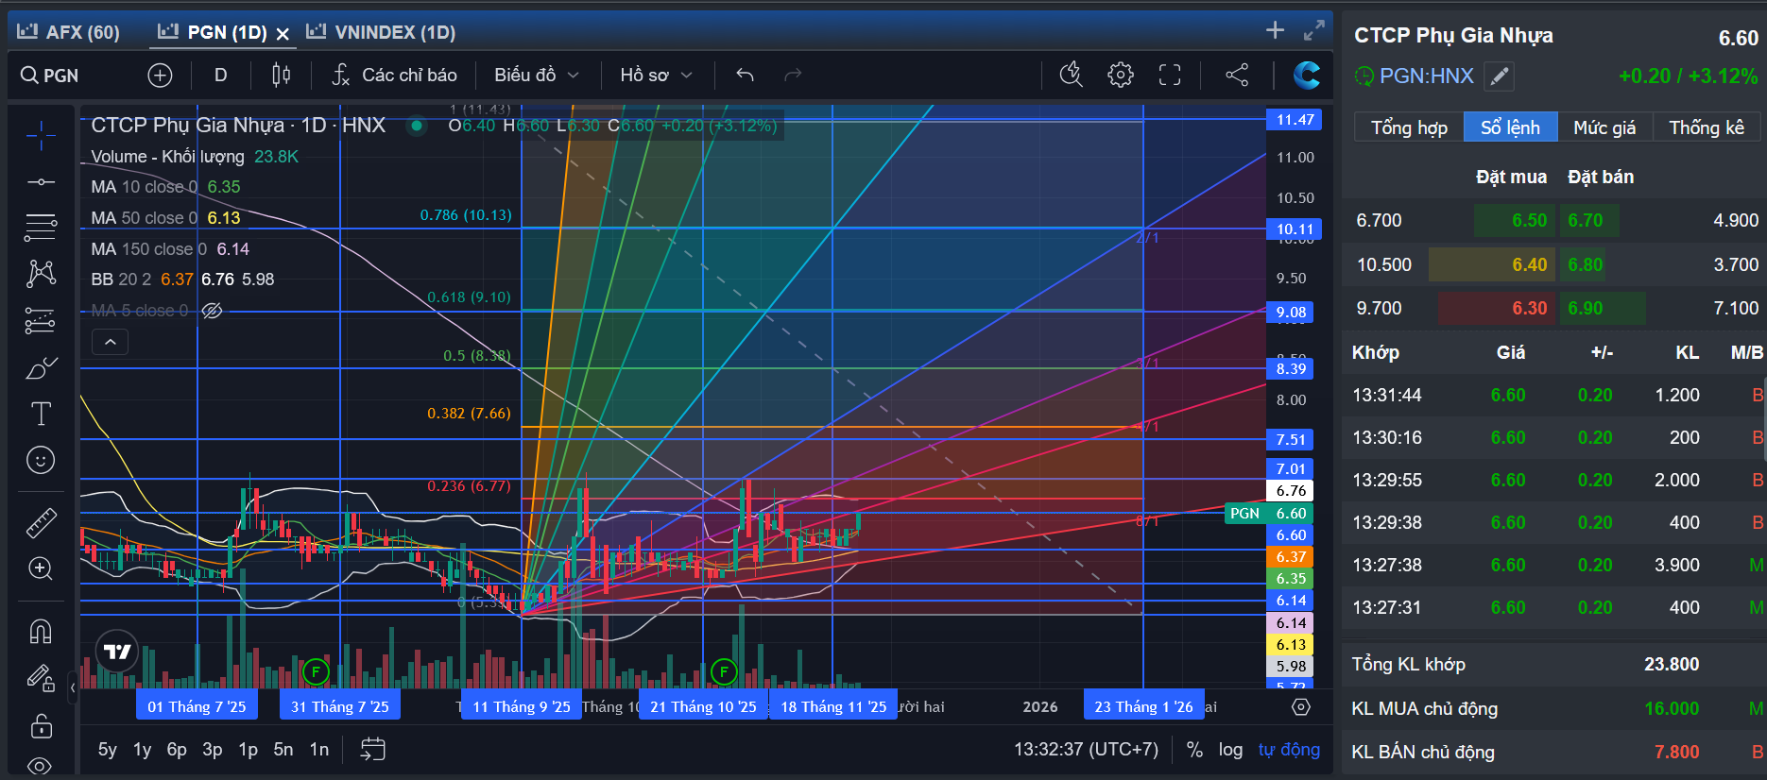Expand the Biểu đồ dropdown

point(536,76)
